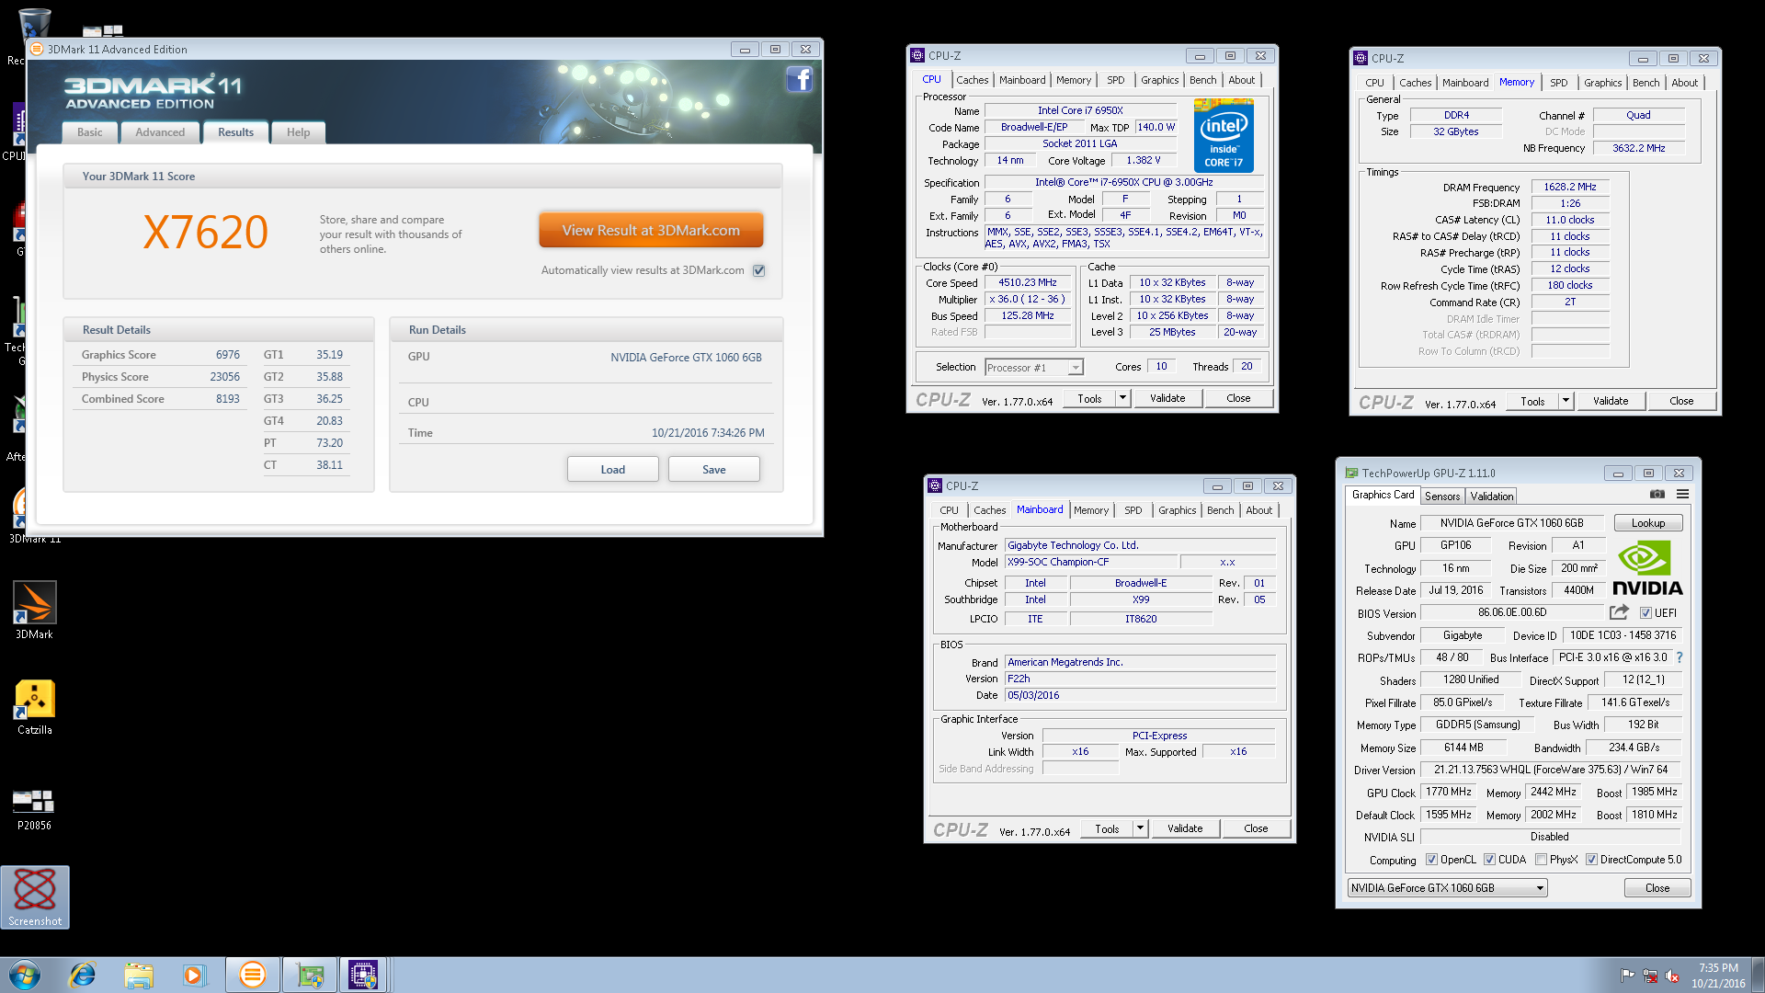1765x993 pixels.
Task: Click Close button at bottom of GPU-Z
Action: [1657, 888]
